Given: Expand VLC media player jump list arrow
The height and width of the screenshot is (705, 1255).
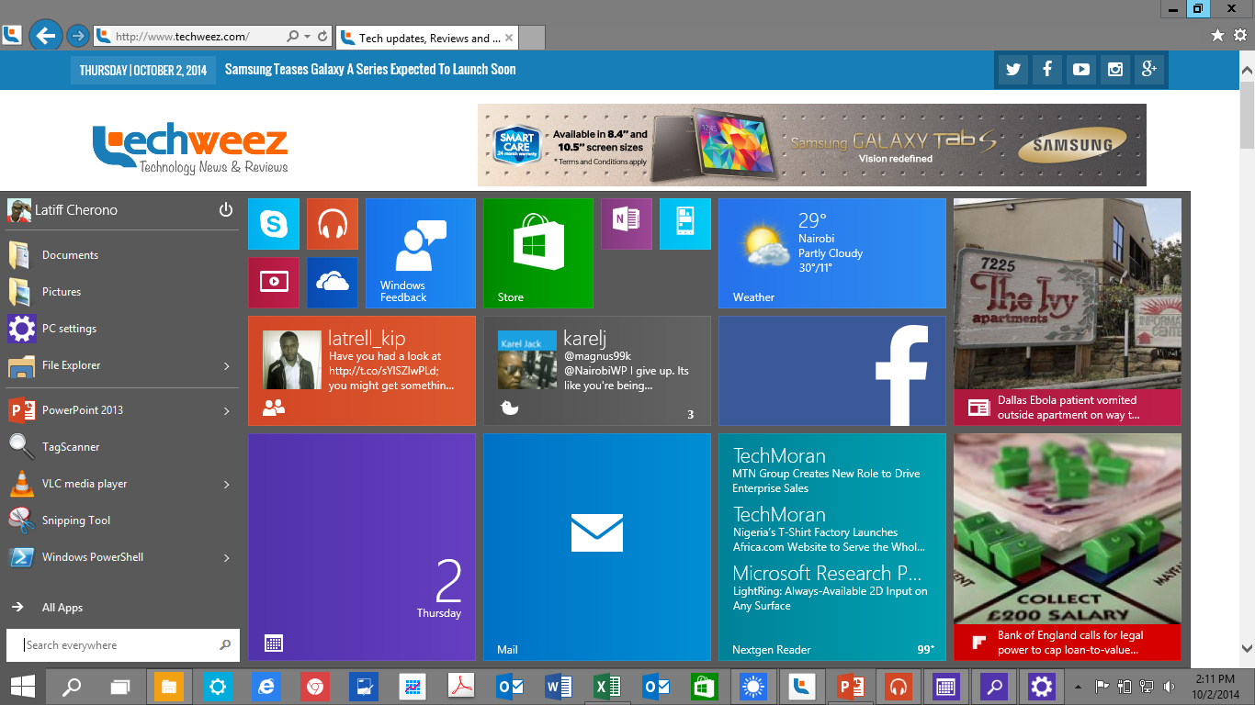Looking at the screenshot, I should pos(227,485).
